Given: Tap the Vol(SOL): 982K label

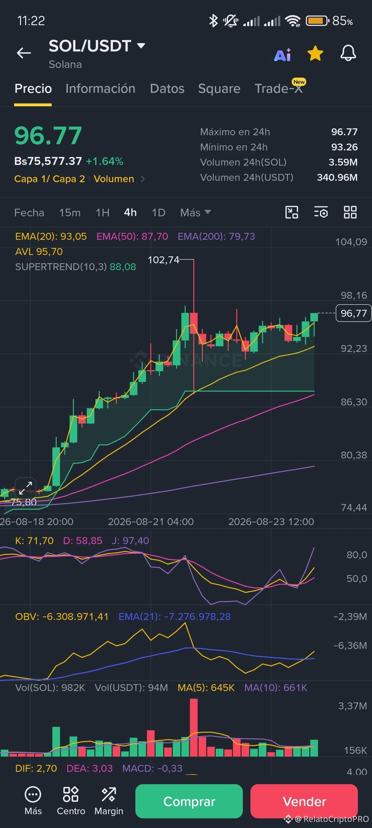Looking at the screenshot, I should point(50,688).
